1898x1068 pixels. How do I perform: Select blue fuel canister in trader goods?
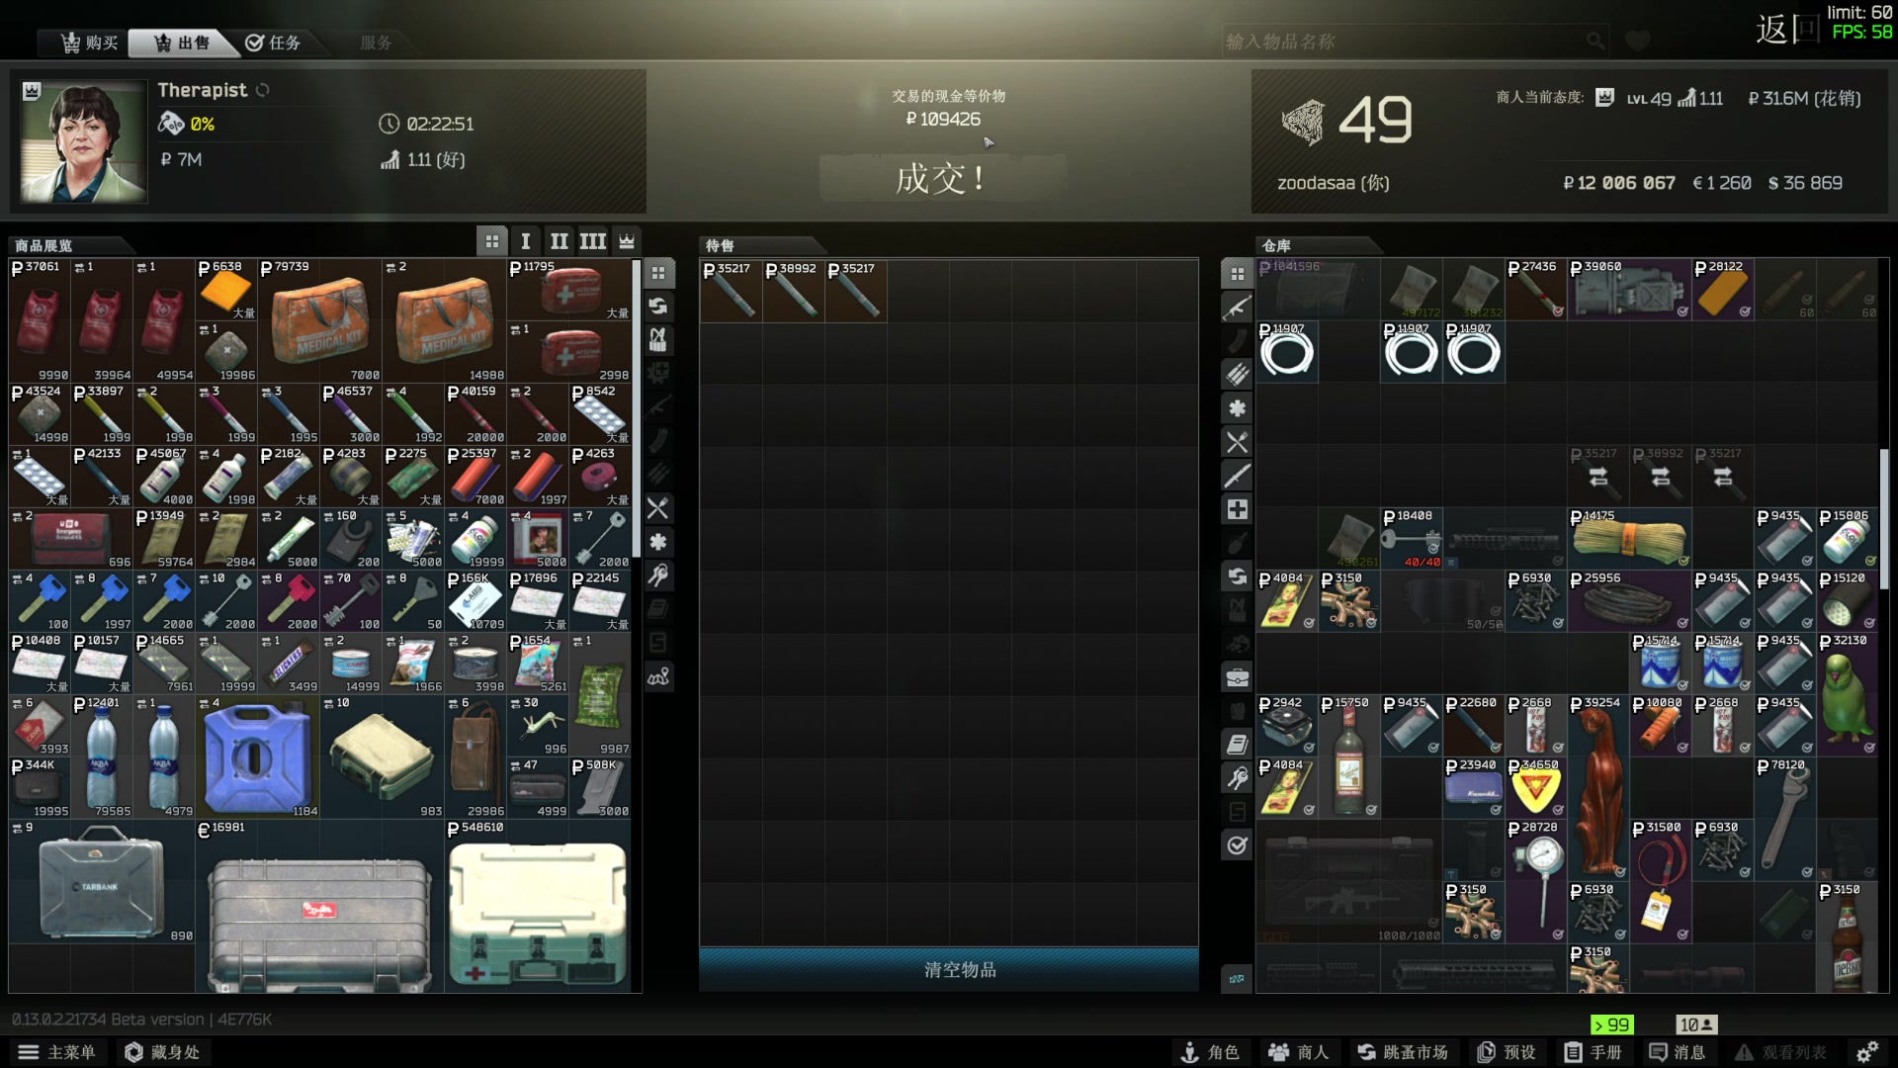258,757
